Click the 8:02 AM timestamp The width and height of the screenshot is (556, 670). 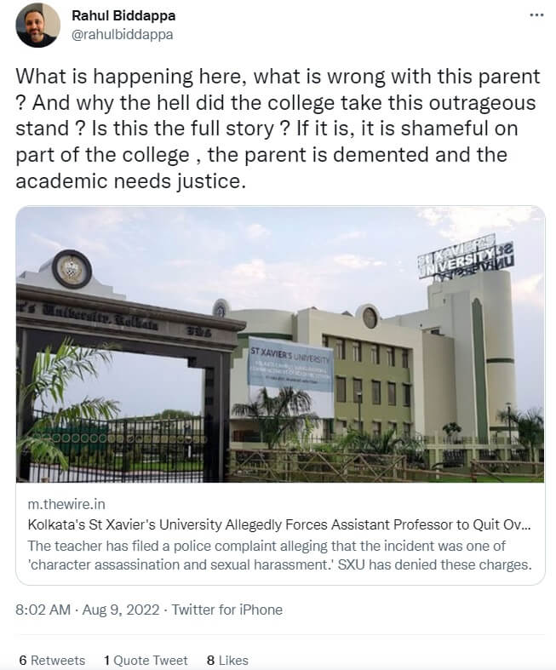click(x=44, y=610)
